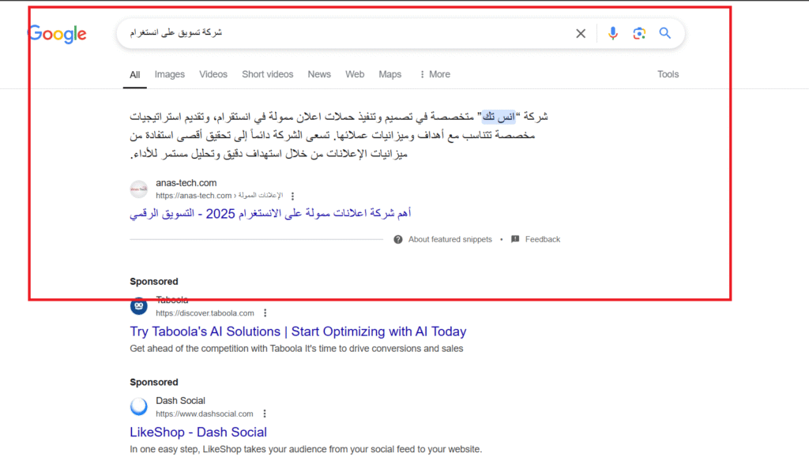
Task: Switch to the Maps tab
Action: pos(389,74)
